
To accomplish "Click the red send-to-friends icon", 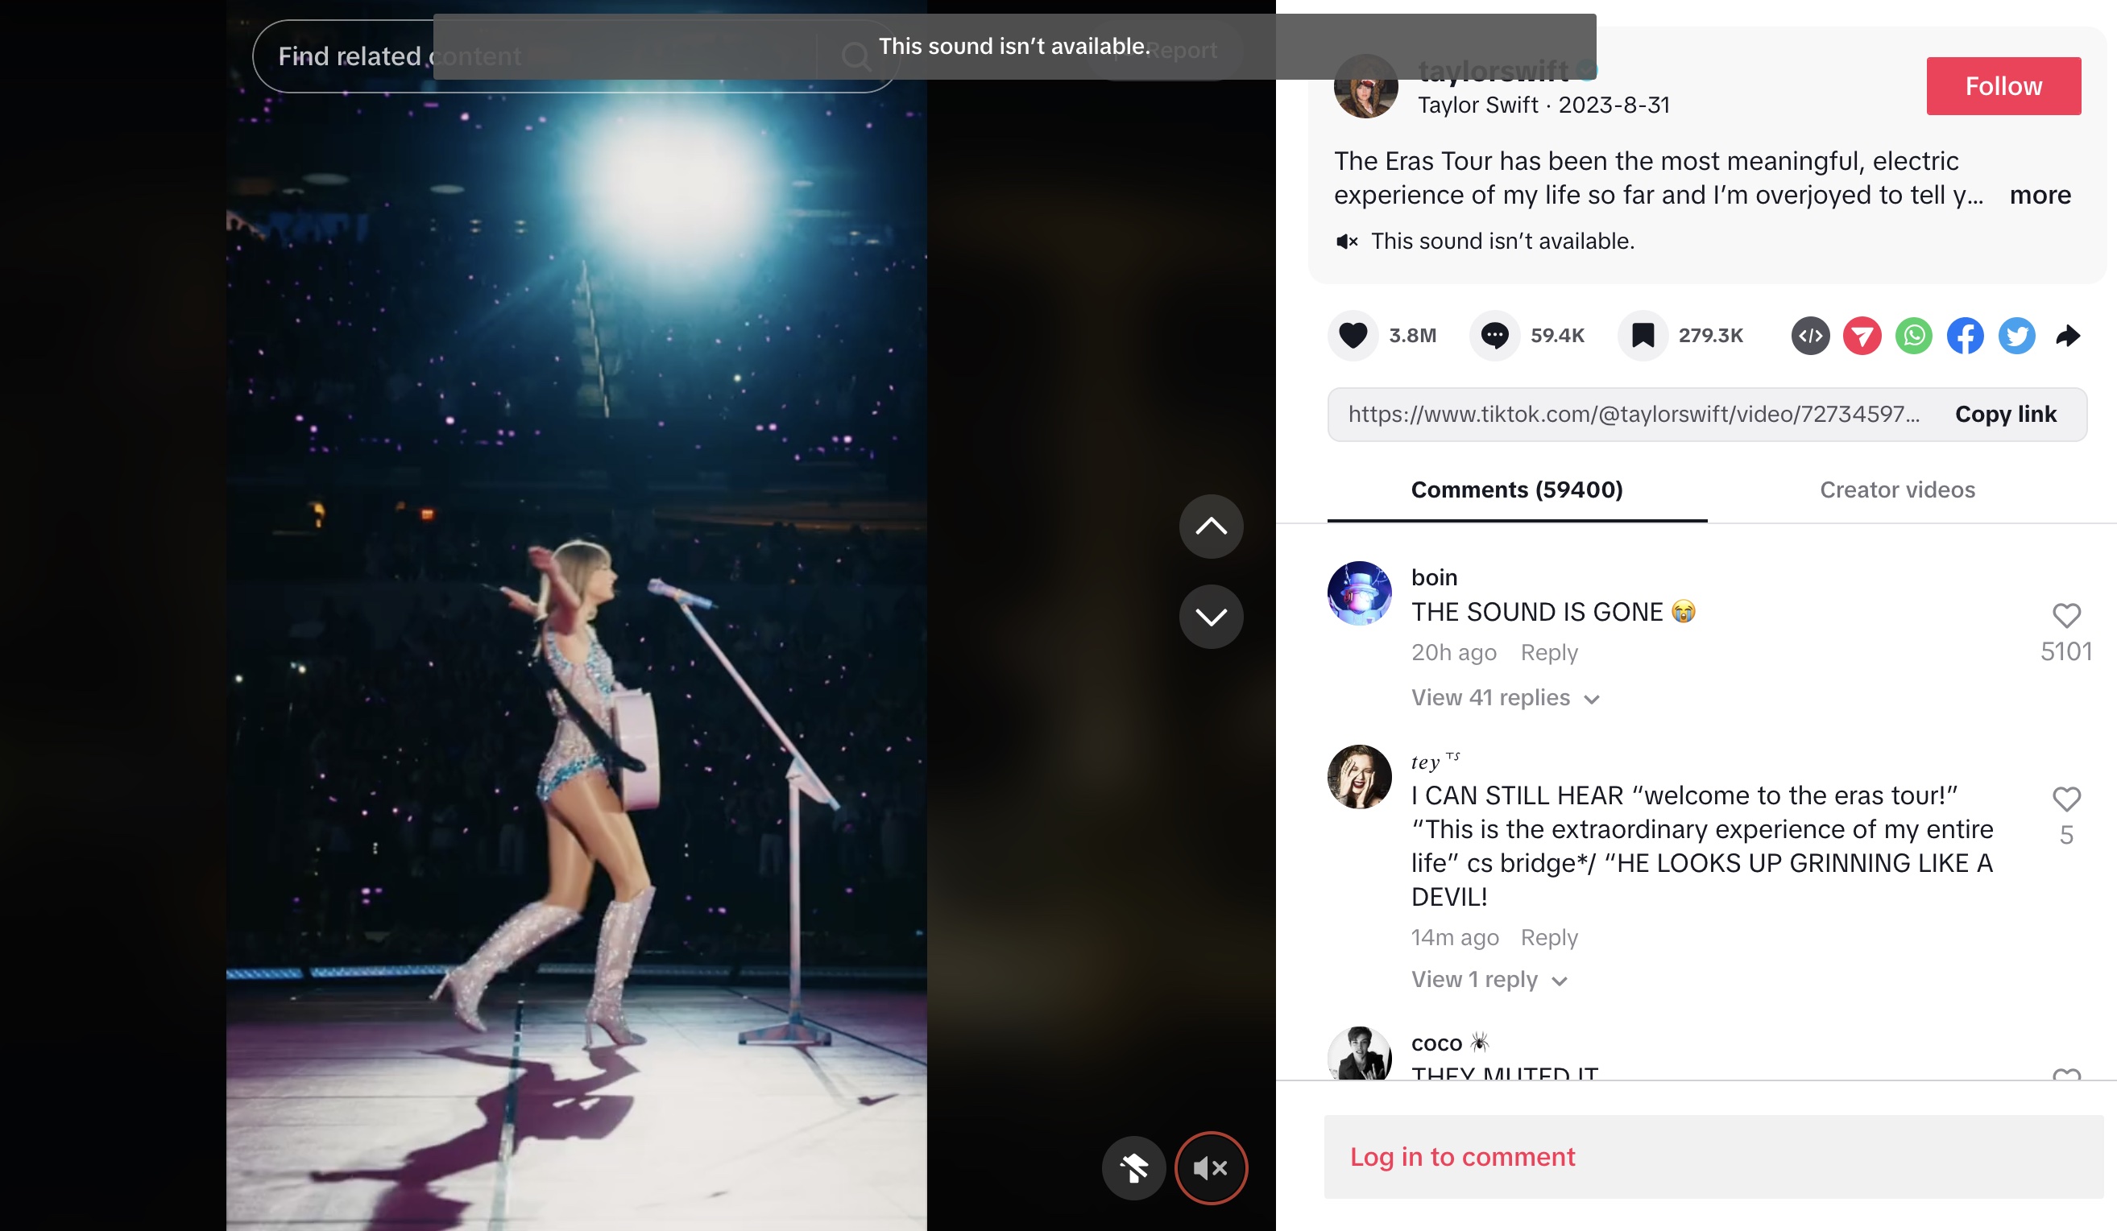I will coord(1862,336).
